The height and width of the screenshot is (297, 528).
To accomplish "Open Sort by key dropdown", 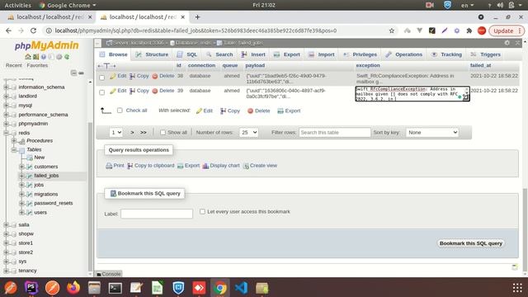I will (432, 132).
